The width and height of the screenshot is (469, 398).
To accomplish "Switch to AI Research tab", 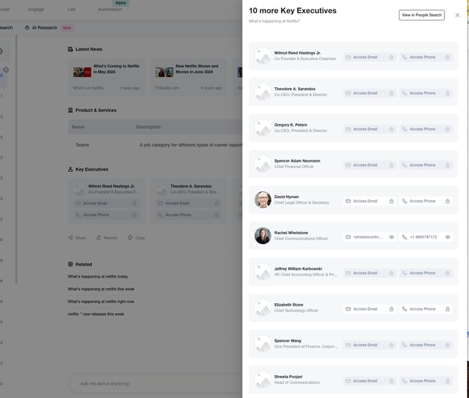I will tap(44, 27).
